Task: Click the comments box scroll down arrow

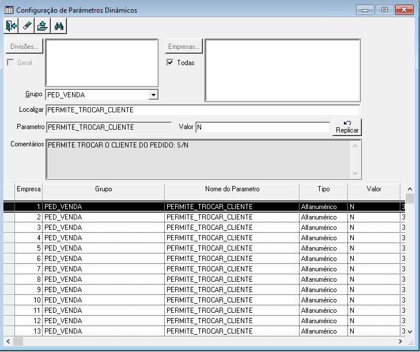Action: (355, 173)
